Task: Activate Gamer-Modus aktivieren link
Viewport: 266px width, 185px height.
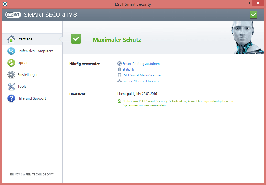Action: pyautogui.click(x=140, y=81)
